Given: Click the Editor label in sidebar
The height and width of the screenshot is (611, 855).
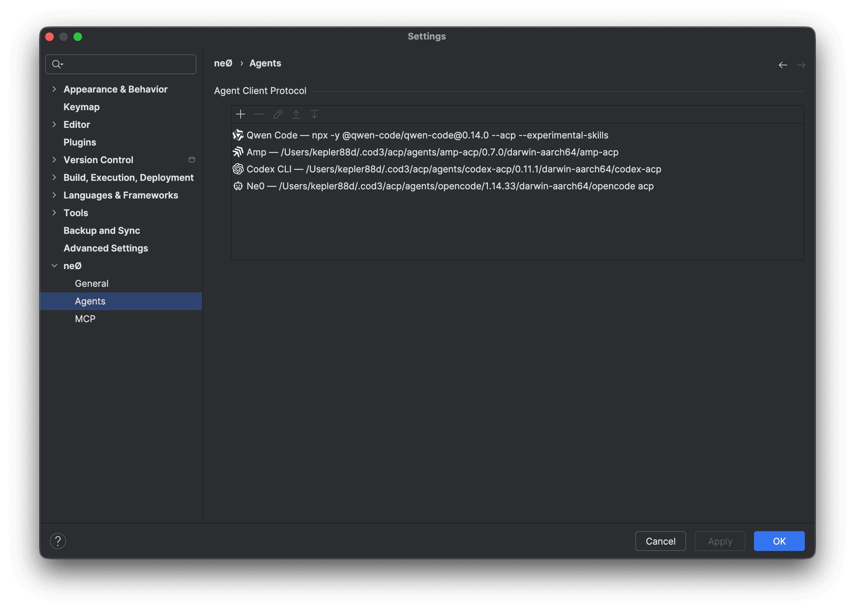Looking at the screenshot, I should pyautogui.click(x=77, y=125).
